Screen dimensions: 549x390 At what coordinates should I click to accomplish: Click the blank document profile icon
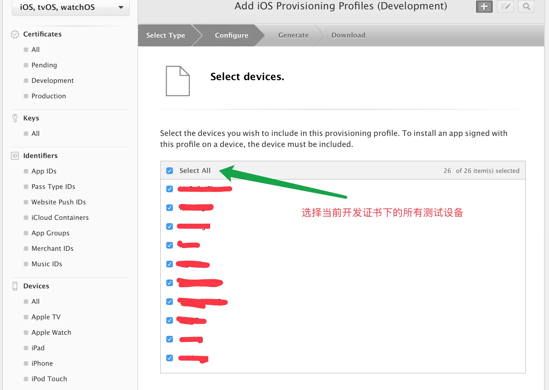point(178,81)
